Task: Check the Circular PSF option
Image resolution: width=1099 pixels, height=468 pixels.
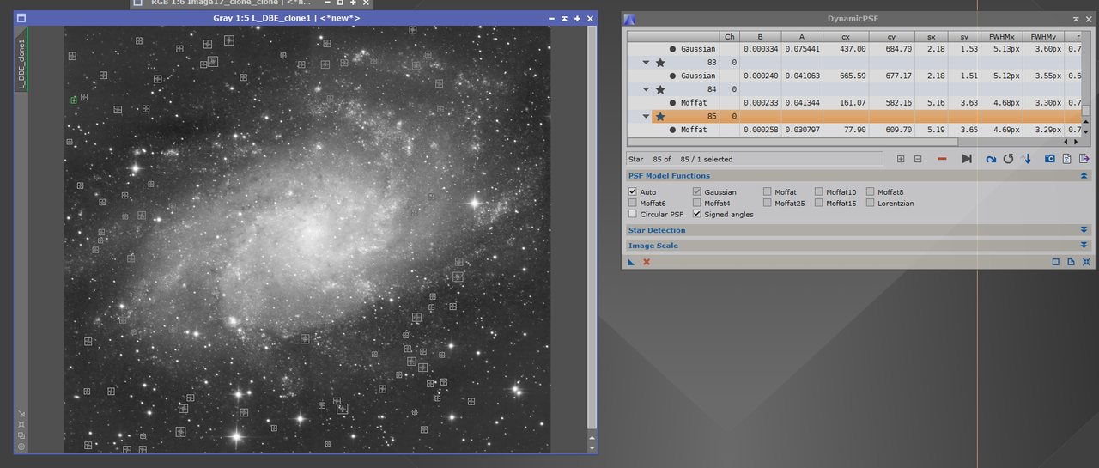Action: click(x=633, y=215)
